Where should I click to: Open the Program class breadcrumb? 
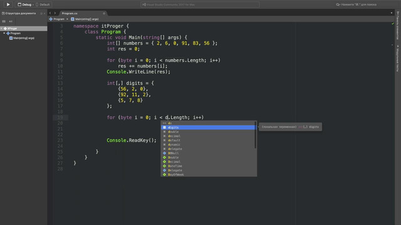pos(57,19)
